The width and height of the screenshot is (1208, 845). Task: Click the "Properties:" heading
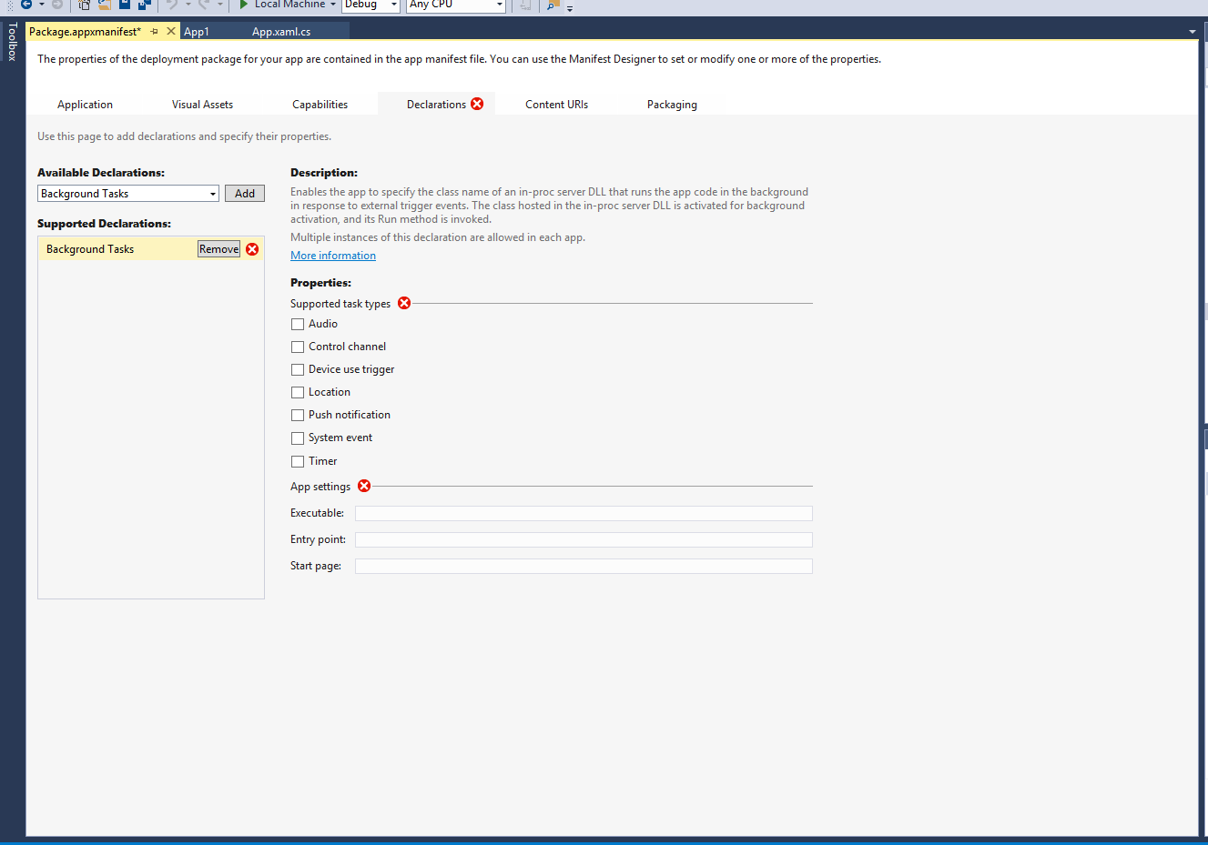tap(320, 283)
